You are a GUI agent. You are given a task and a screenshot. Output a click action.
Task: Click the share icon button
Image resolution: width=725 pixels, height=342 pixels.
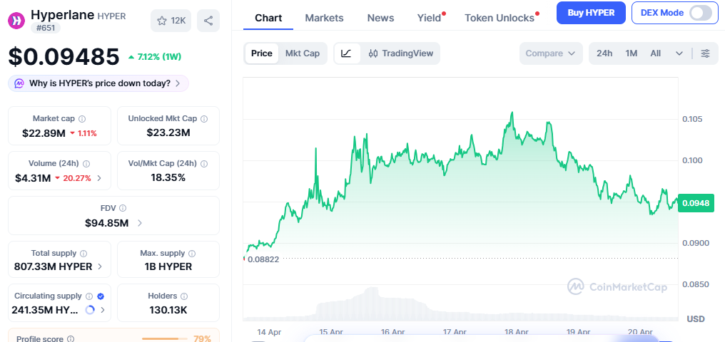(208, 21)
